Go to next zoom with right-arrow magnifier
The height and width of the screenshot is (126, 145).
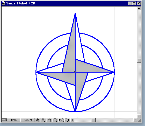coord(67,120)
